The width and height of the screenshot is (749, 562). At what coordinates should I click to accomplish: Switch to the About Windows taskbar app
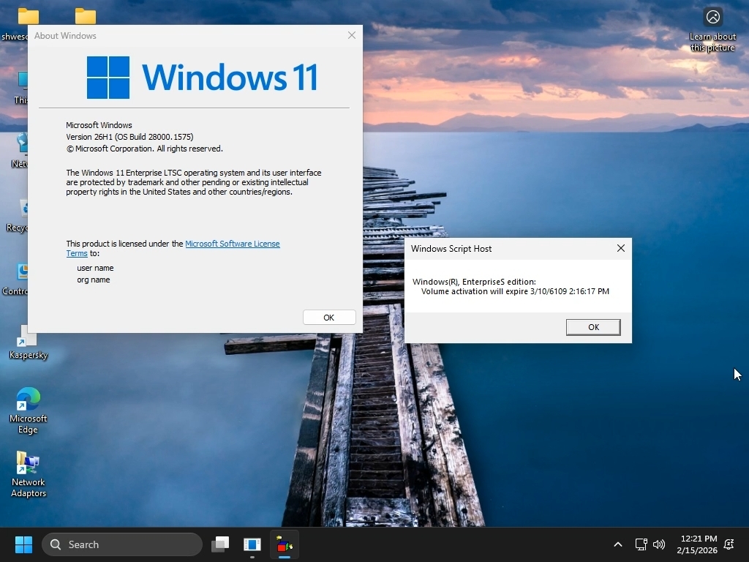[x=252, y=544]
